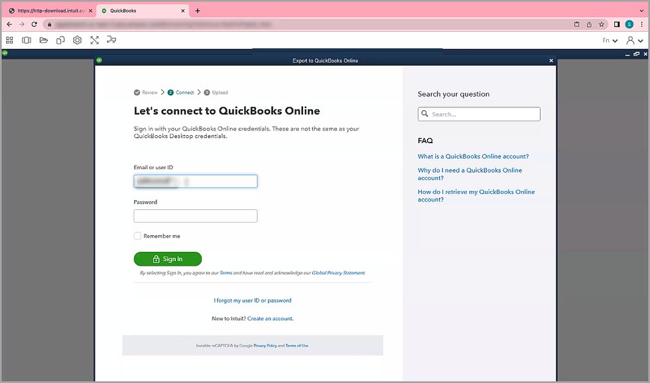Image resolution: width=650 pixels, height=383 pixels.
Task: Click the grid apps icon in toolbar
Action: [9, 40]
